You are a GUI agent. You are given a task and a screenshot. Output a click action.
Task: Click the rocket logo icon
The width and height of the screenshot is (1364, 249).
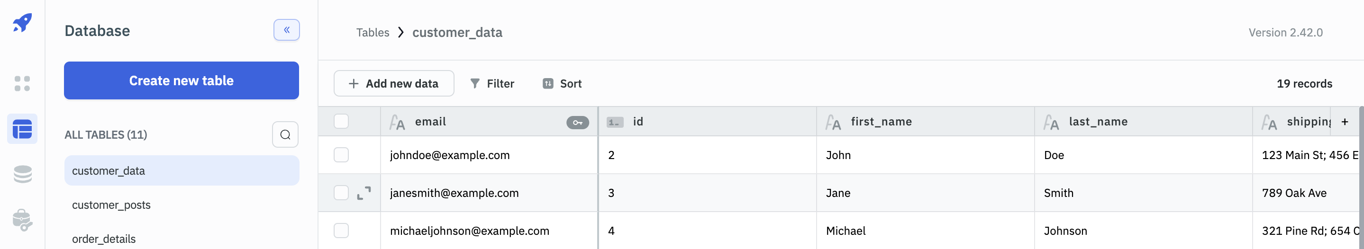point(22,23)
